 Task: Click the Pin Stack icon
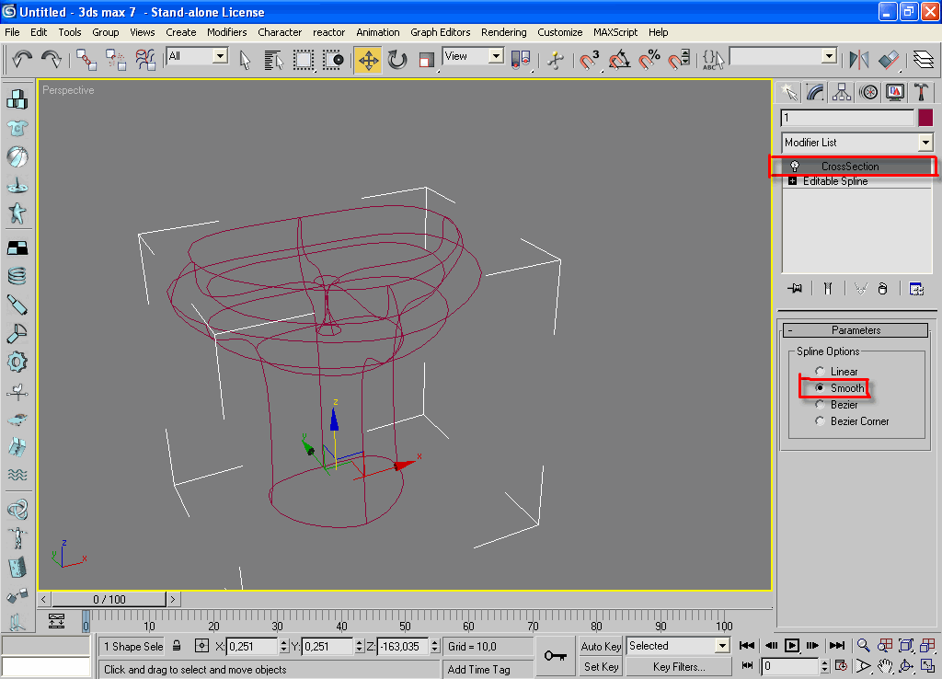click(x=795, y=288)
